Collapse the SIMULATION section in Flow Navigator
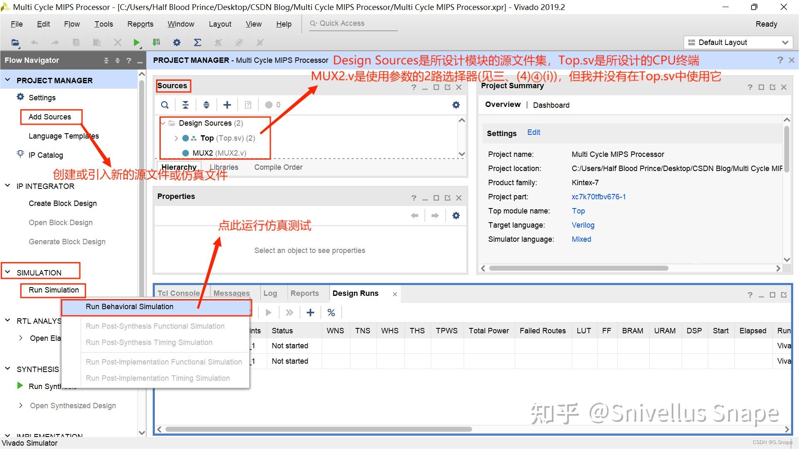Viewport: 799px width, 449px height. [7, 271]
